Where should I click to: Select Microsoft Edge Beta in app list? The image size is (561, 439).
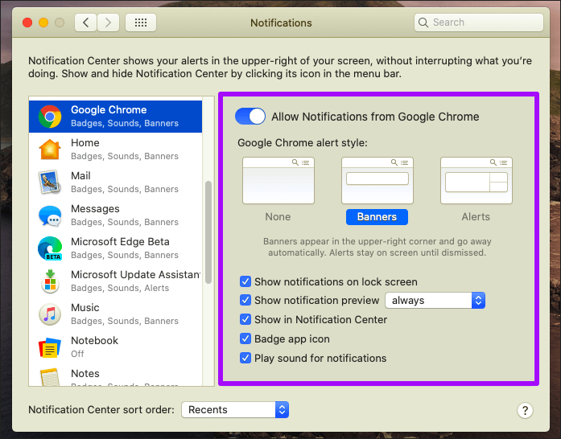click(x=115, y=248)
